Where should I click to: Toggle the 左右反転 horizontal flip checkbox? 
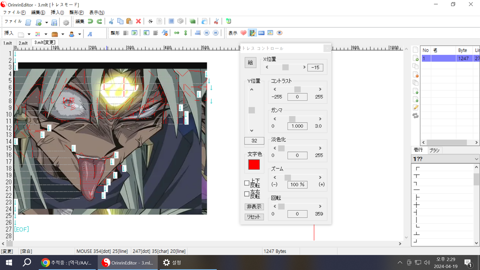coord(247,194)
